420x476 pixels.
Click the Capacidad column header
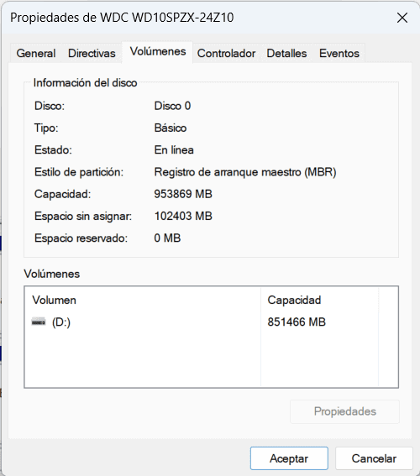pyautogui.click(x=319, y=301)
